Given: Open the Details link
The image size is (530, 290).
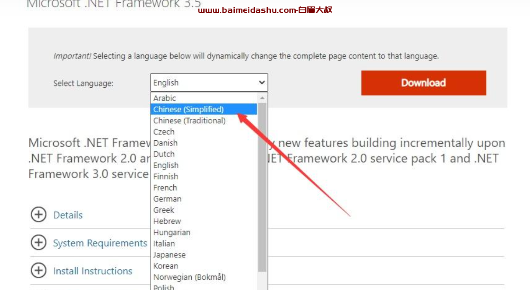Looking at the screenshot, I should (68, 215).
